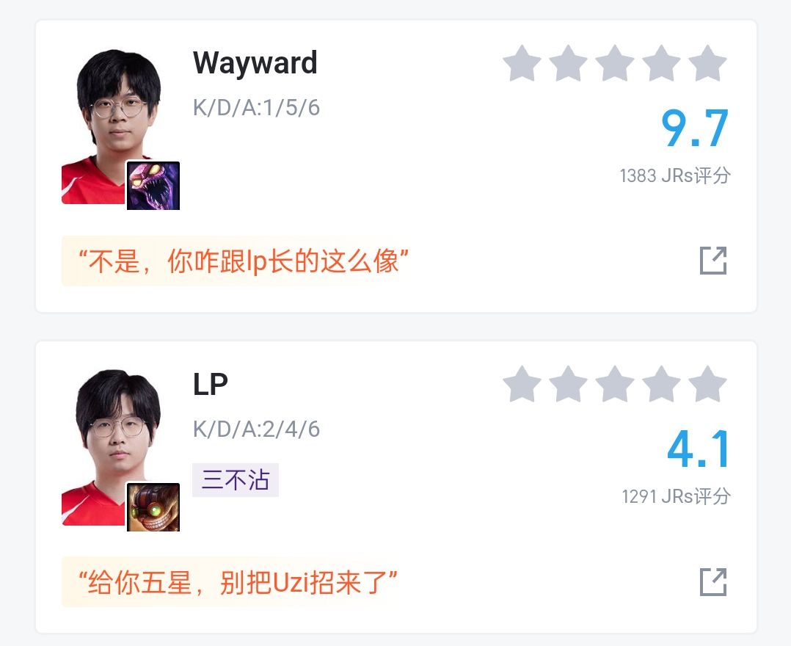The width and height of the screenshot is (791, 646).
Task: Click the first rating star for Wayward
Action: pyautogui.click(x=522, y=64)
